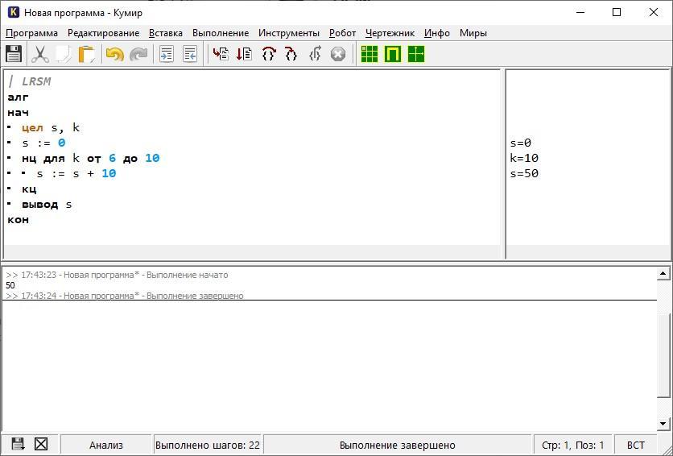This screenshot has height=456, width=673.
Task: Click the output panel scroll up arrow
Action: tap(663, 273)
